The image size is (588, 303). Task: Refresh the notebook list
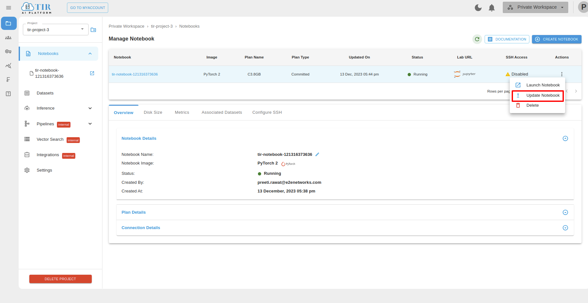click(477, 39)
